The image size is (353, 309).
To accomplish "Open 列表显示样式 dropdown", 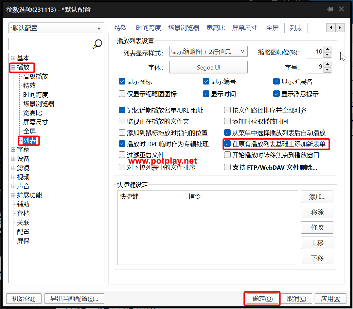I will (x=208, y=52).
